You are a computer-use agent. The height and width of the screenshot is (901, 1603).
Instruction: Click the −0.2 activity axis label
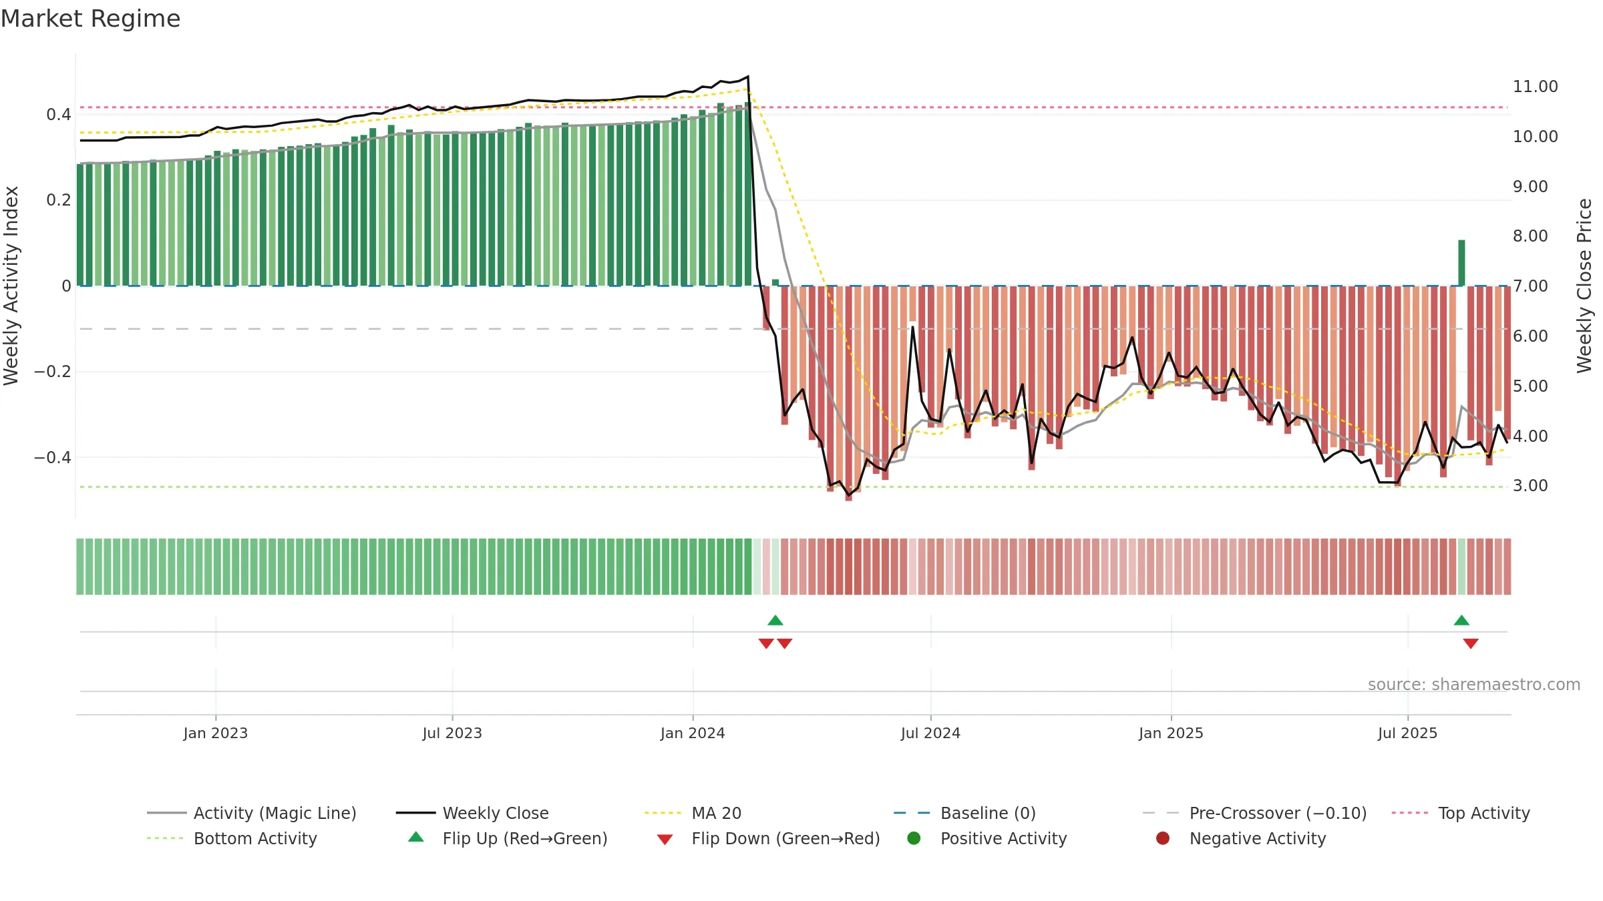(53, 372)
